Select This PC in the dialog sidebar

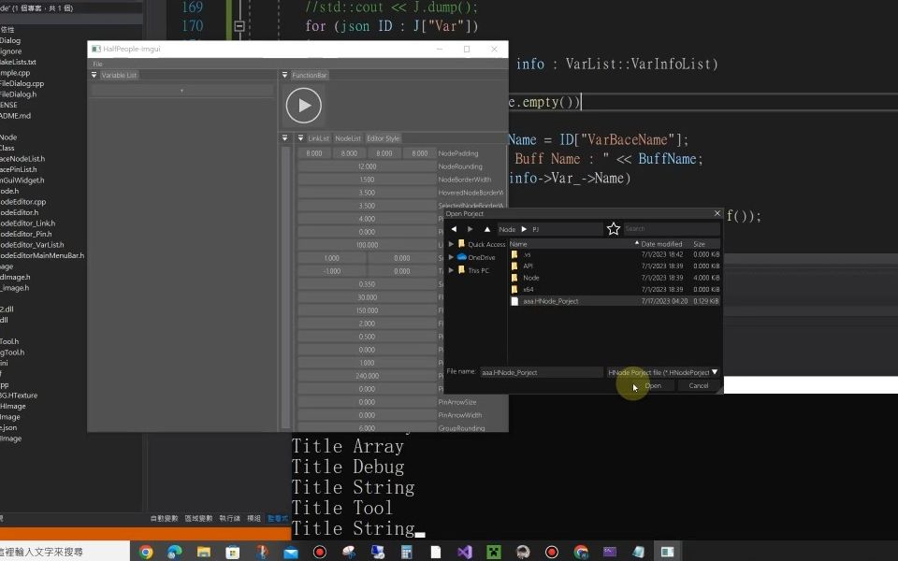point(478,270)
